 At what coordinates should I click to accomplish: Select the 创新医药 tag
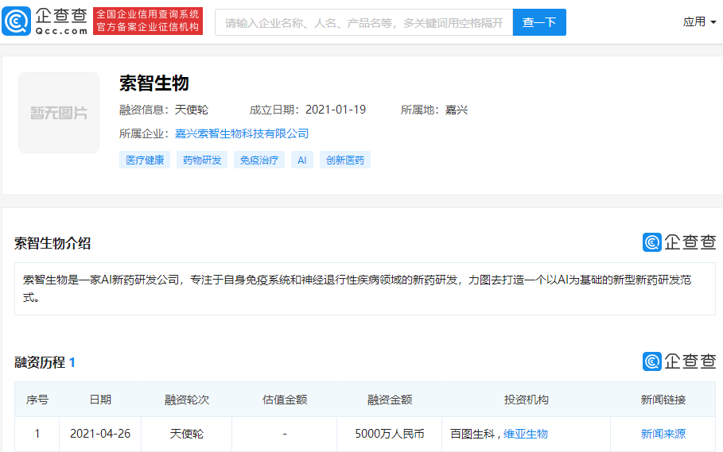point(345,160)
